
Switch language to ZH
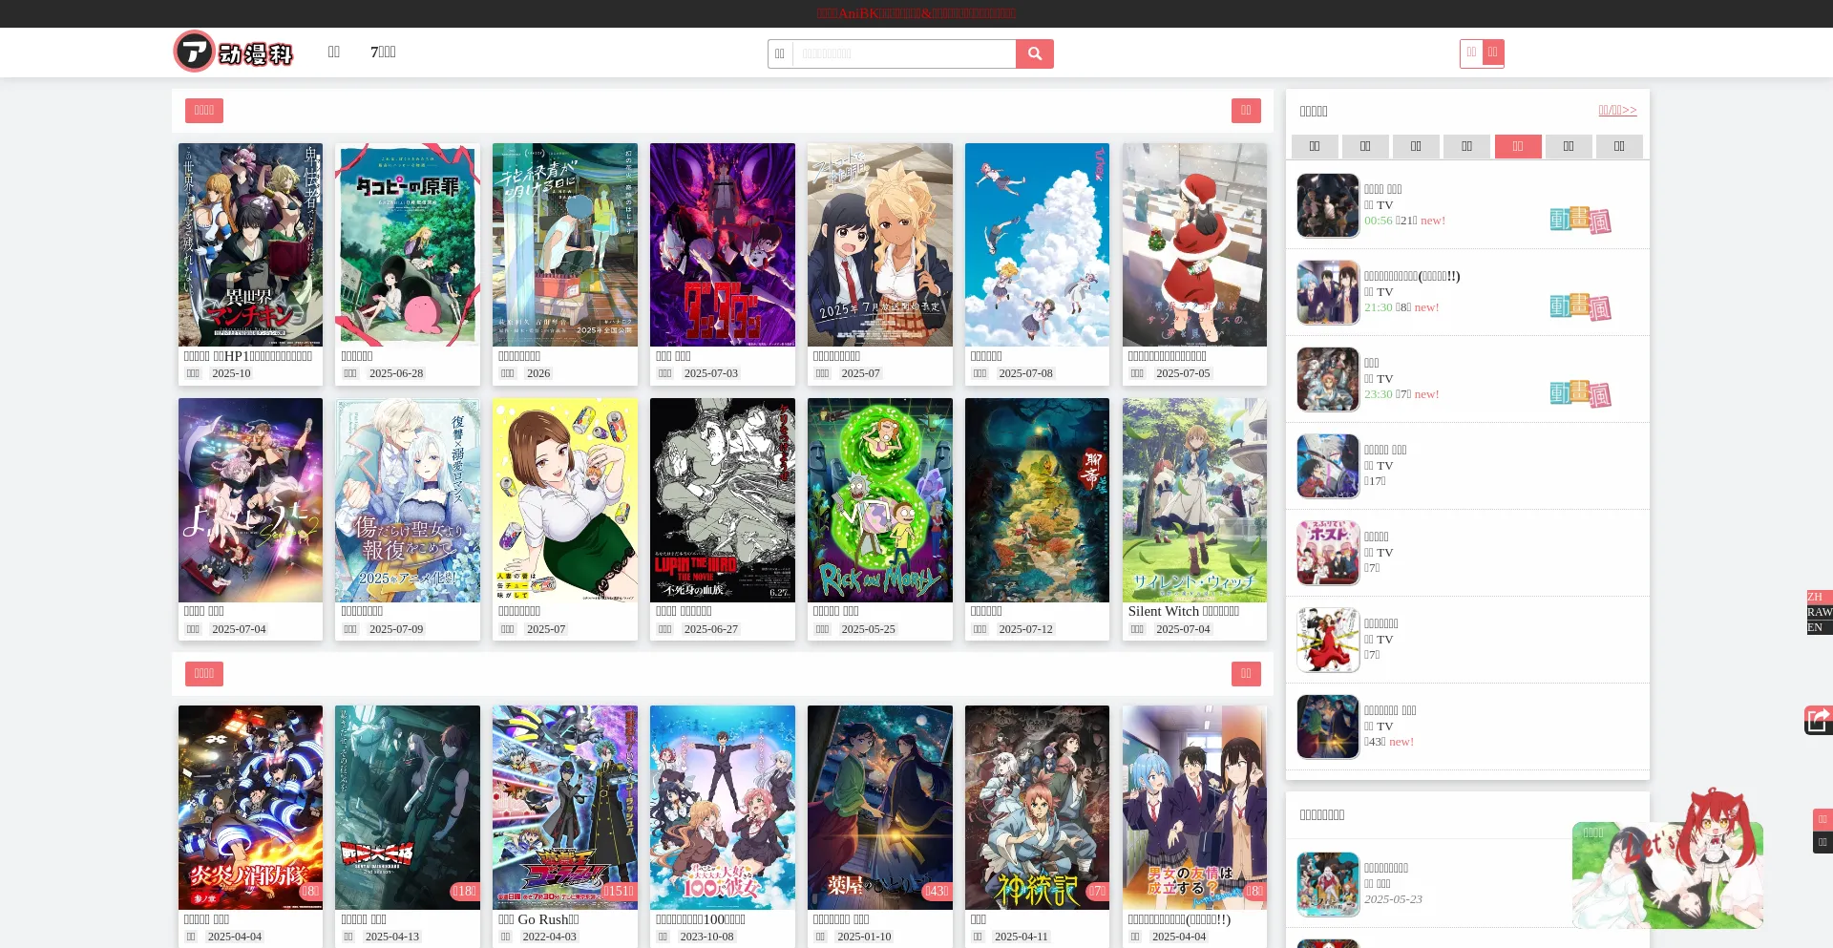[1815, 597]
